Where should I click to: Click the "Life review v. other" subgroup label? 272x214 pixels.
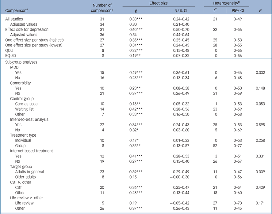(27, 197)
